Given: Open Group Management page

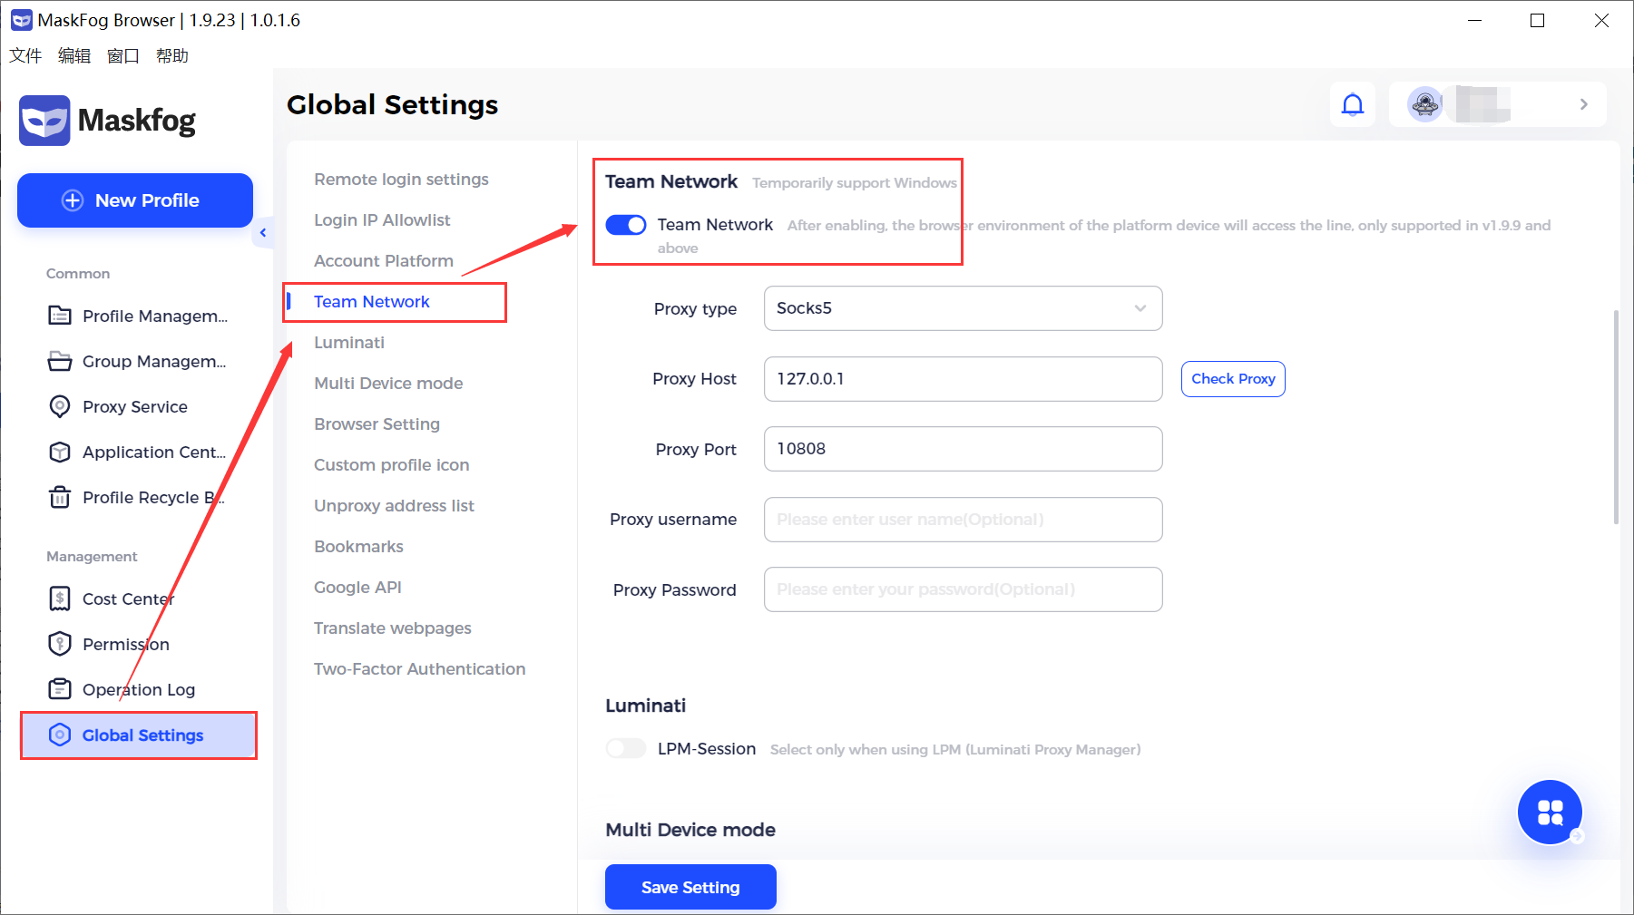Looking at the screenshot, I should (154, 361).
